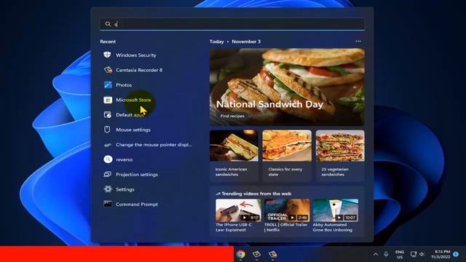Open Google Chrome from the taskbar
This screenshot has width=466, height=262.
click(241, 254)
